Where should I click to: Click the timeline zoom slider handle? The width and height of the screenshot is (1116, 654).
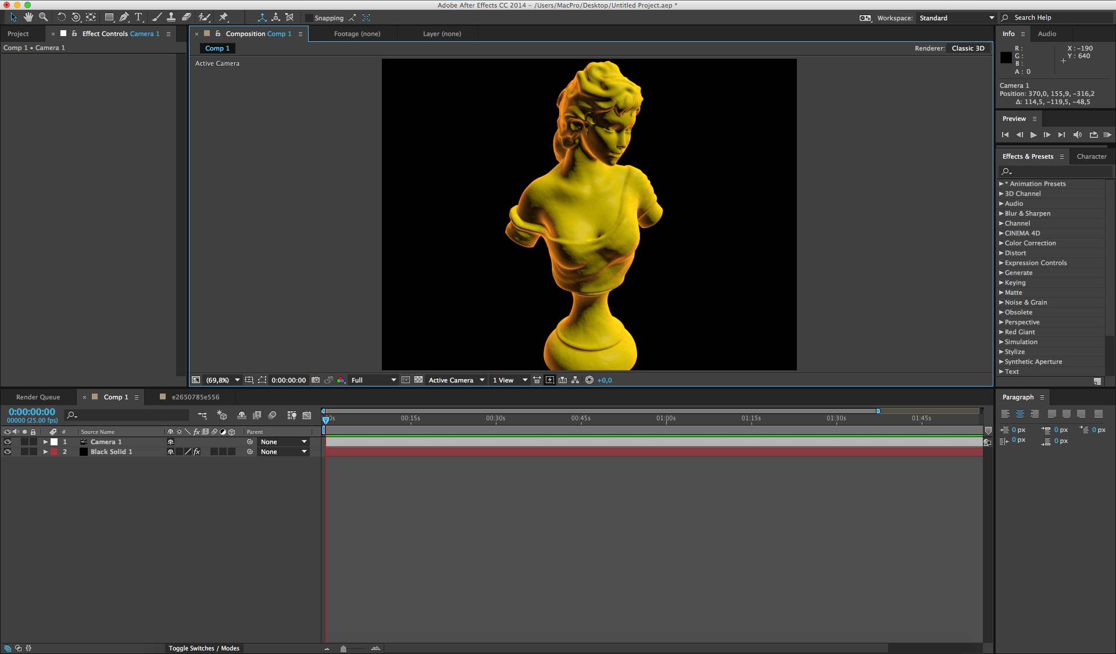344,649
